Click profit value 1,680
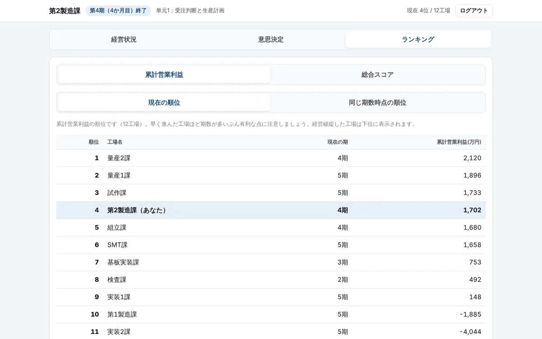The image size is (542, 339). point(472,228)
